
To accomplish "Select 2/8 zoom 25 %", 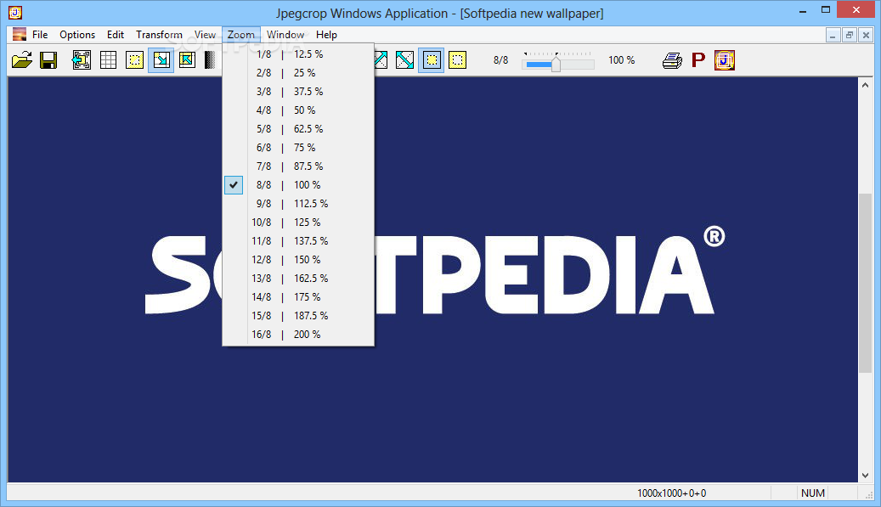I will (x=298, y=72).
